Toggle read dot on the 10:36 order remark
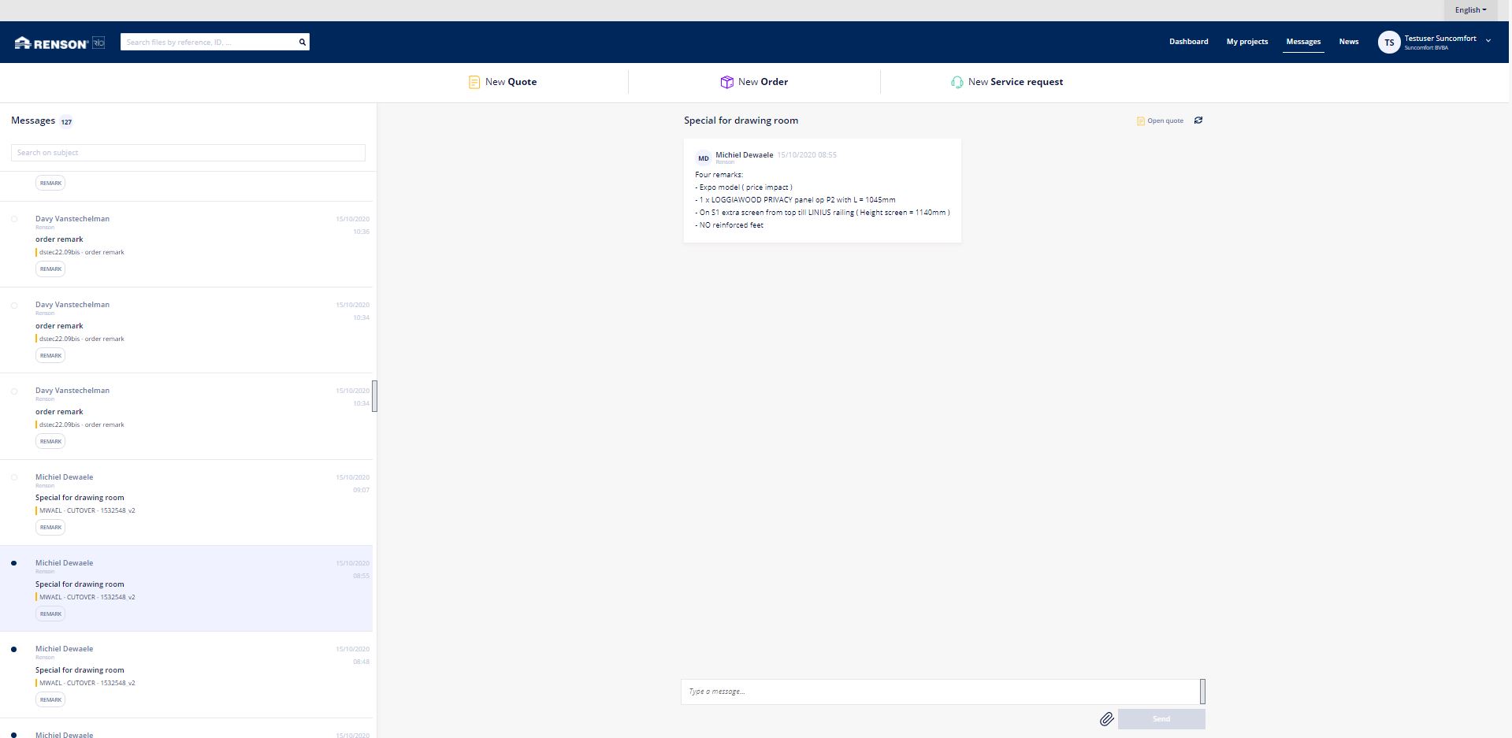This screenshot has height=738, width=1512. 14,220
